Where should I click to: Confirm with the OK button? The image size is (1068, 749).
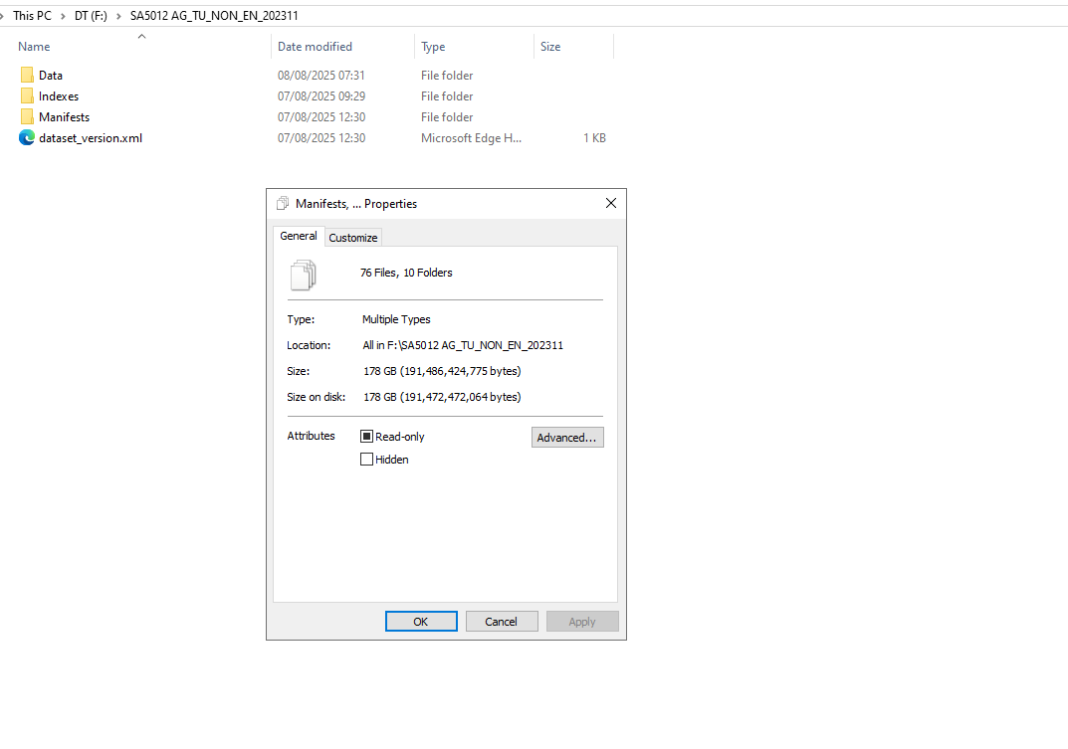[421, 621]
